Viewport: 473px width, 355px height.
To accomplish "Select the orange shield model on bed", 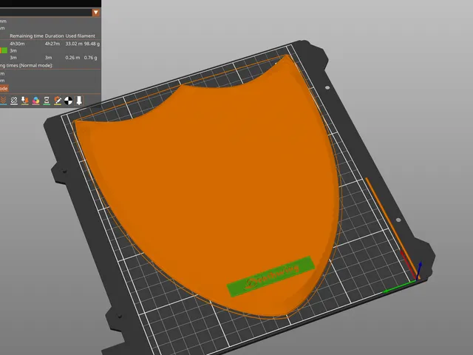I will (x=208, y=187).
